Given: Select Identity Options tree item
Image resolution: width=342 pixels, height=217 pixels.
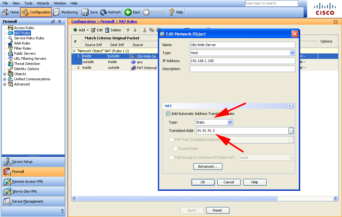Looking at the screenshot, I should 27,69.
